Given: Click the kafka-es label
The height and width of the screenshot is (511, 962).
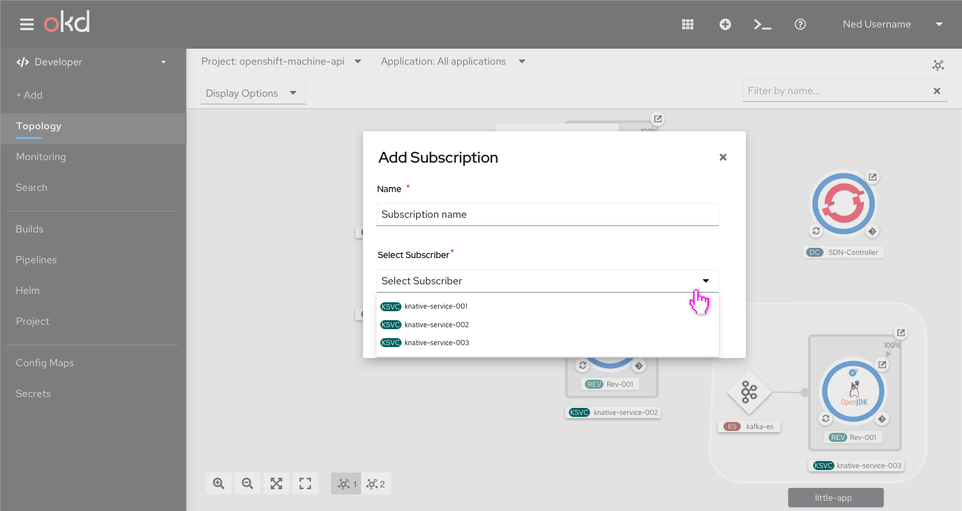Looking at the screenshot, I should click(749, 426).
